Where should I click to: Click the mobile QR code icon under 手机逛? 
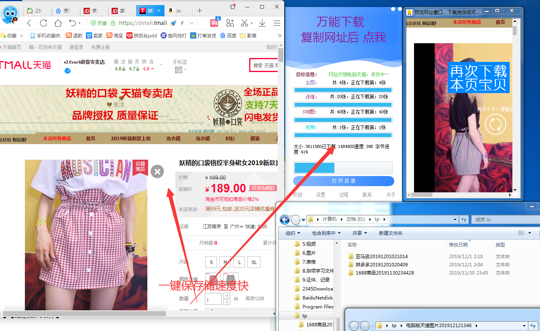point(178,70)
